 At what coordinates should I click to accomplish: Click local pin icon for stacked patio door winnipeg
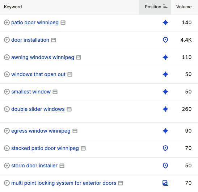click(x=165, y=148)
